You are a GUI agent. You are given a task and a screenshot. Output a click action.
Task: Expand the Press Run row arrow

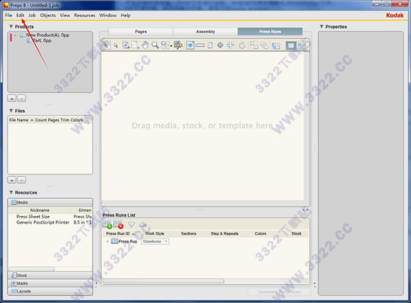108,241
